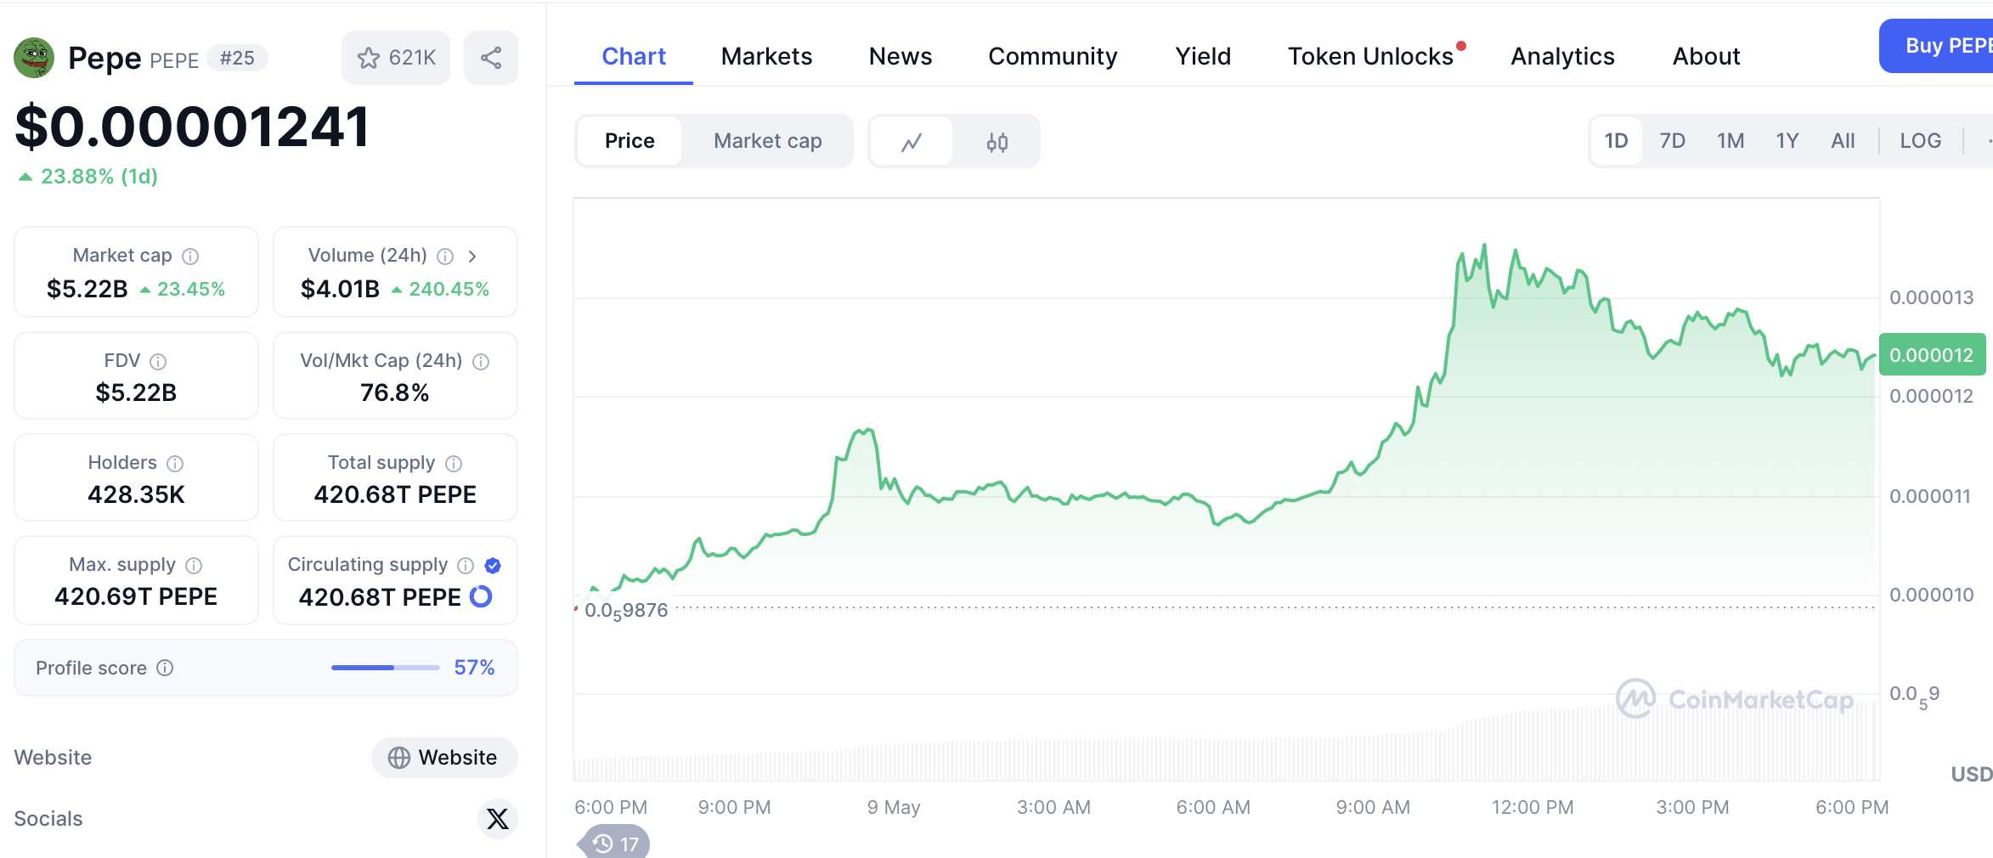Toggle the LOG scale option

tap(1920, 141)
